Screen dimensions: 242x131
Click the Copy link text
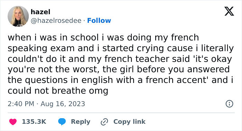pos(129,122)
